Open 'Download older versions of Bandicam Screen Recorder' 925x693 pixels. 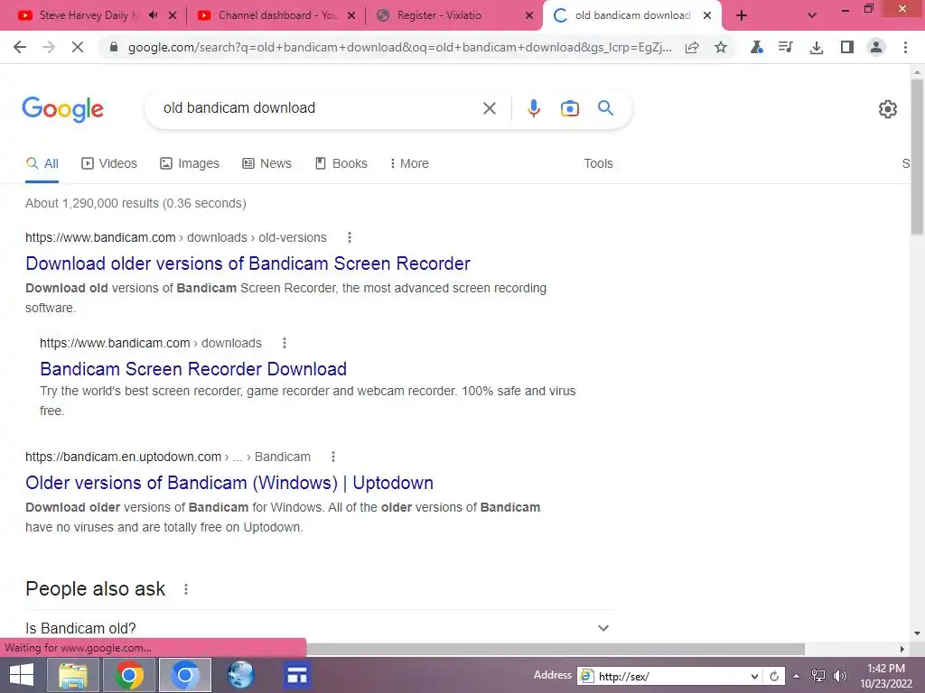coord(248,263)
